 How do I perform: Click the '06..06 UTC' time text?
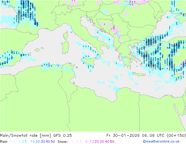[x=153, y=135]
